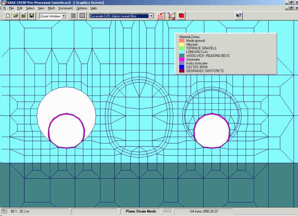The height and width of the screenshot is (216, 298).
Task: Click the Insitu shotcrete lavender swatch
Action: click(x=182, y=63)
